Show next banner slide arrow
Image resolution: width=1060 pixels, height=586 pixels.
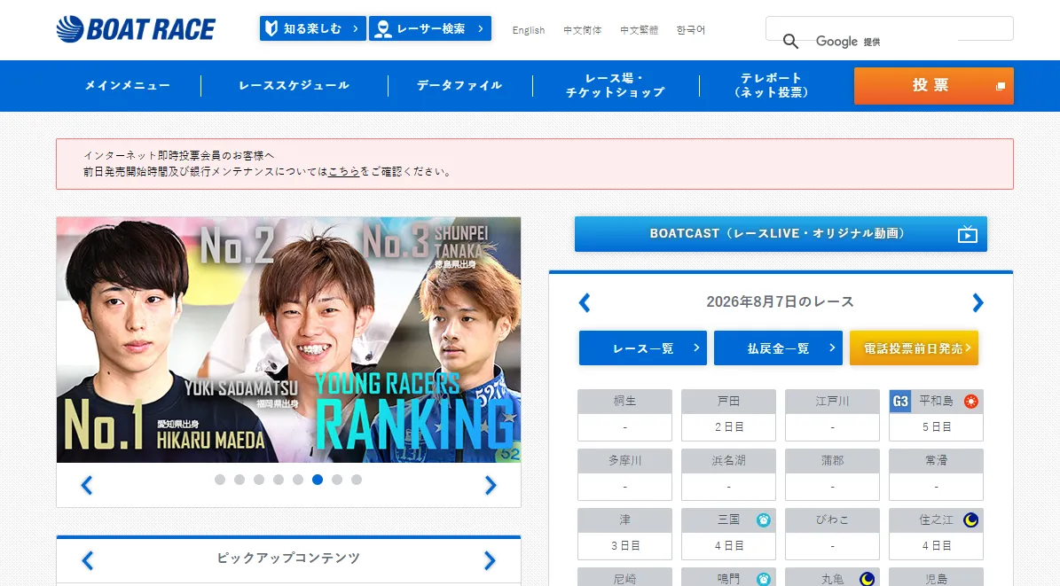[491, 485]
